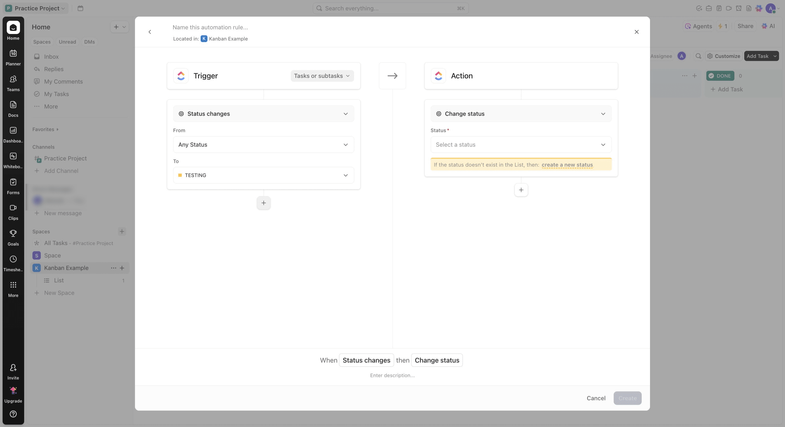Open the To TESTING status dropdown
This screenshot has width=785, height=427.
[x=263, y=175]
